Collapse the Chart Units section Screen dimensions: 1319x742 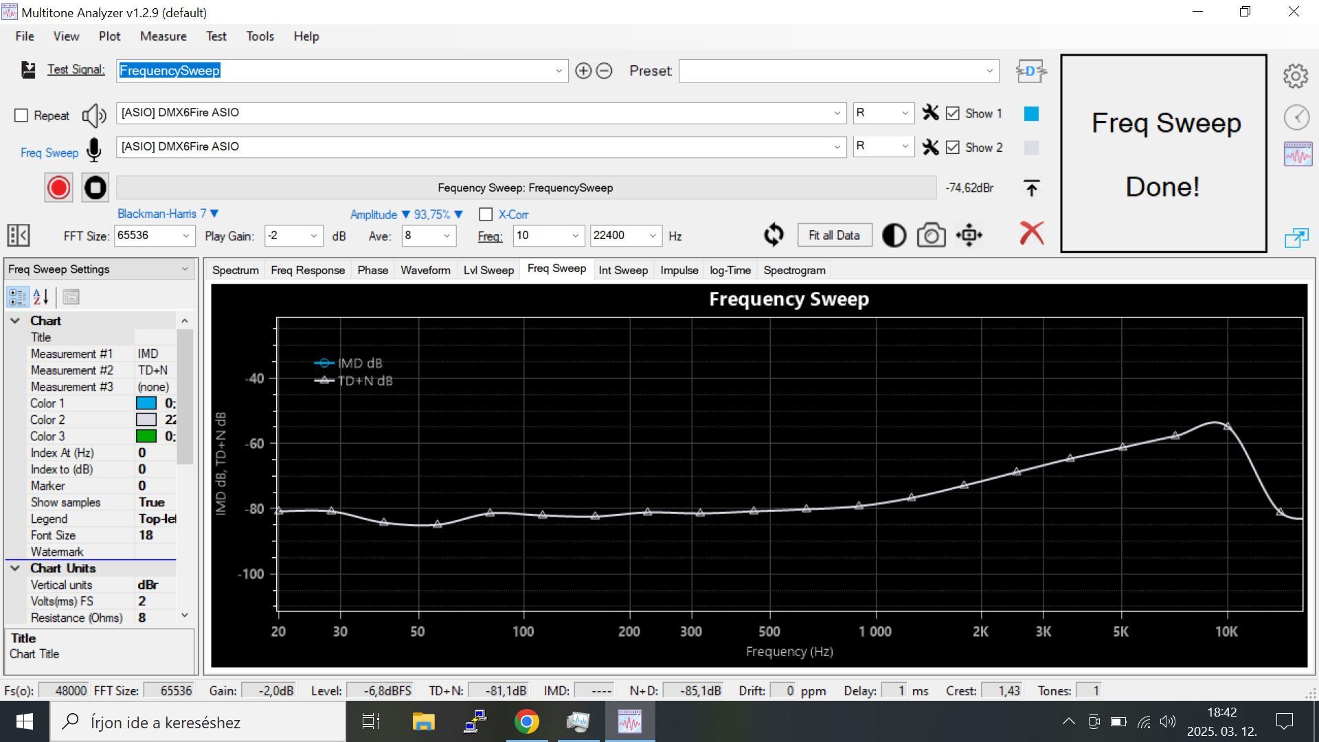[x=15, y=568]
